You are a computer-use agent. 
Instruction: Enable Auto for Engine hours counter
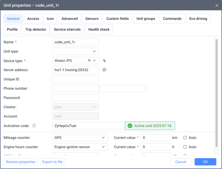185,147
